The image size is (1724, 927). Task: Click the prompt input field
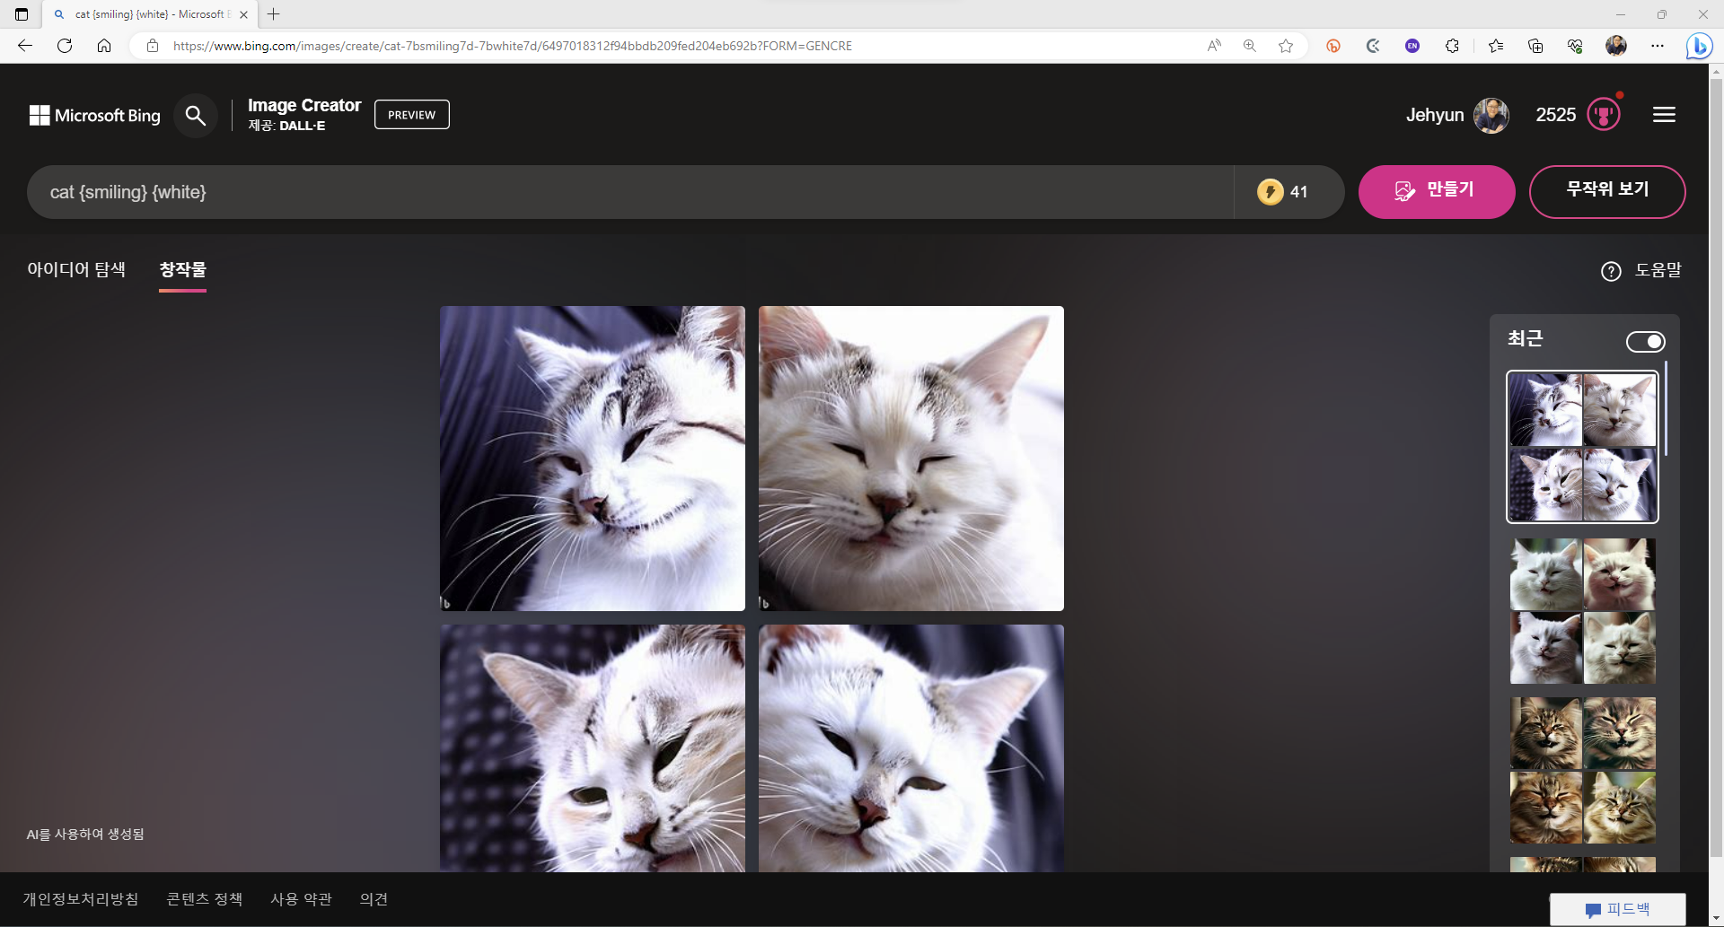click(x=630, y=192)
